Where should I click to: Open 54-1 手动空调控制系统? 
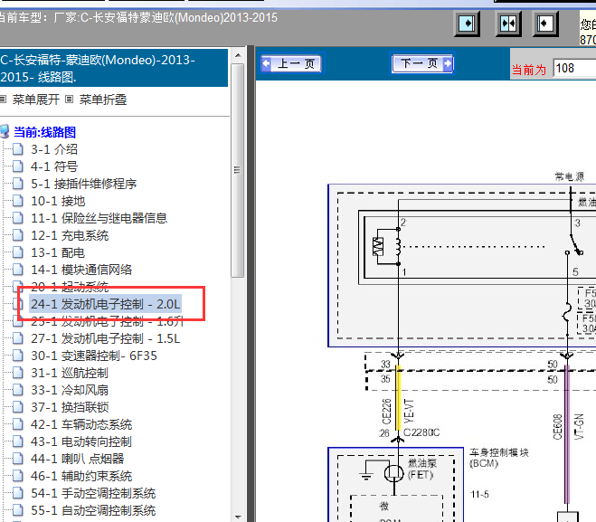click(x=93, y=493)
